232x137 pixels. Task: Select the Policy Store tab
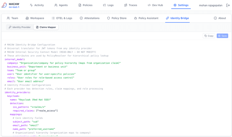(x=117, y=18)
